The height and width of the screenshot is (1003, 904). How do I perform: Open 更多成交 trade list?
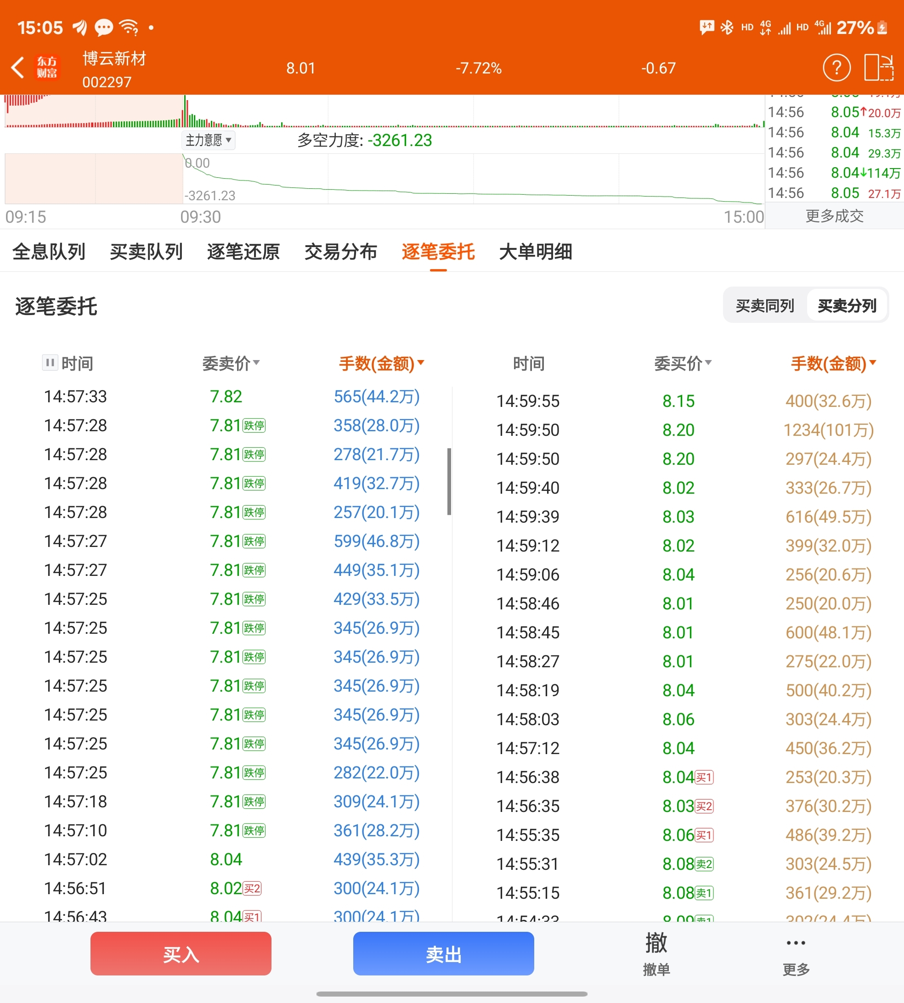[x=835, y=216]
